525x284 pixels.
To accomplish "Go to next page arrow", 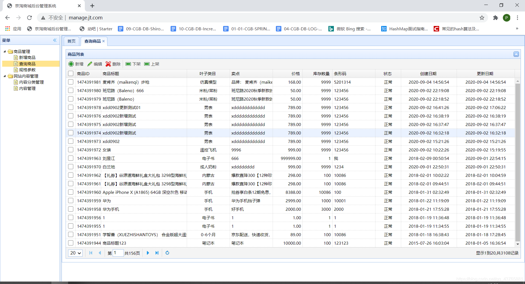I will tap(148, 253).
